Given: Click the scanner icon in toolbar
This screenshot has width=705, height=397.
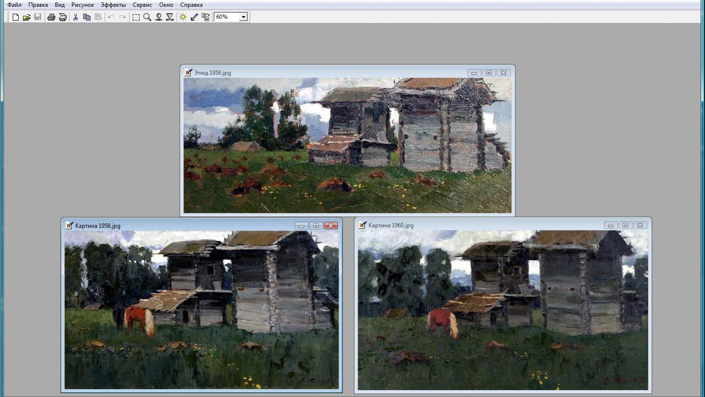Looking at the screenshot, I should click(63, 17).
